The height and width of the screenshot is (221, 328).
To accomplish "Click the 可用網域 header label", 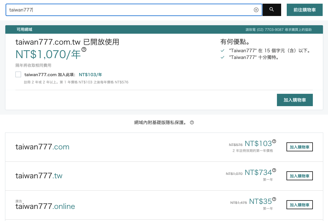I will click(x=24, y=29).
